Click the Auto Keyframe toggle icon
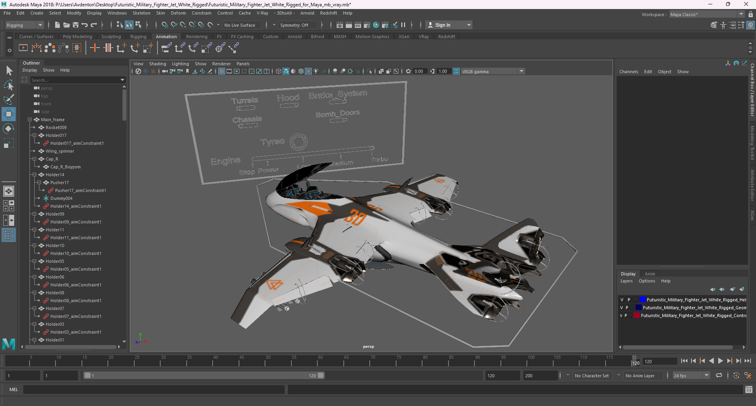The height and width of the screenshot is (406, 756). point(736,376)
